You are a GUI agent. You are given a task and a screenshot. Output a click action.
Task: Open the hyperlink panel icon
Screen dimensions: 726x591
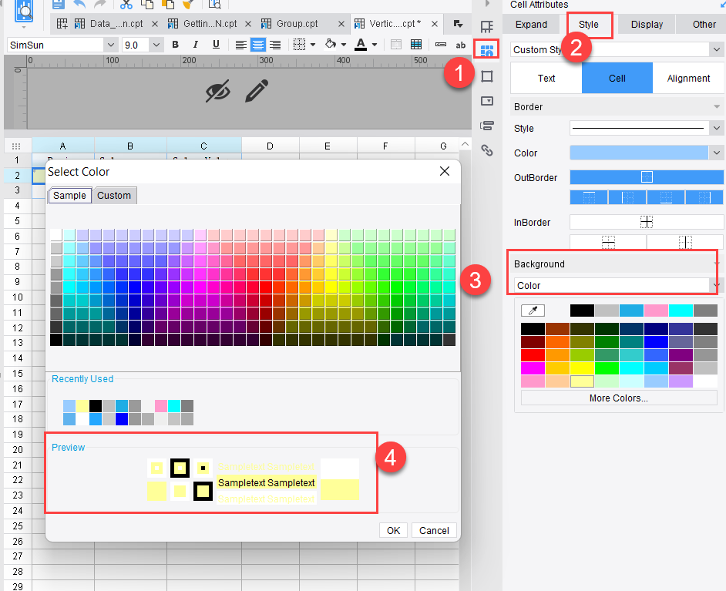486,150
